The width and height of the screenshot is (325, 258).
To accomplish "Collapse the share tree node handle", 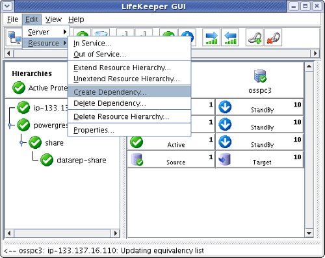I will [x=21, y=142].
